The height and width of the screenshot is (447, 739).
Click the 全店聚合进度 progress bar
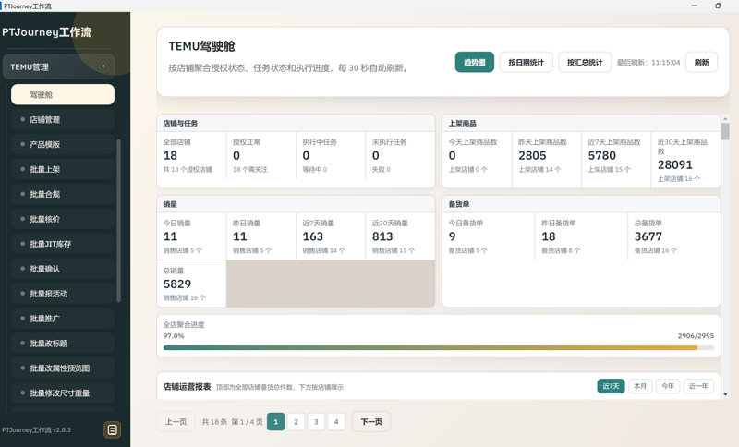438,348
